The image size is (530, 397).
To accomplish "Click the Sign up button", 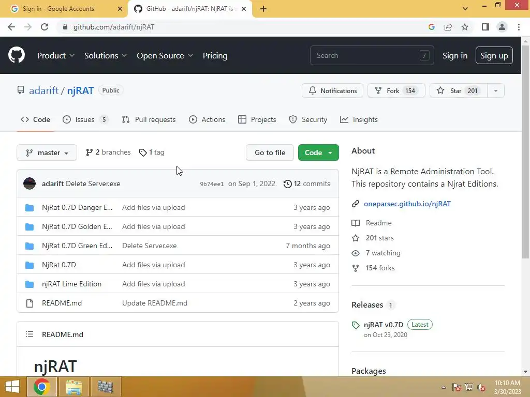I will [494, 55].
